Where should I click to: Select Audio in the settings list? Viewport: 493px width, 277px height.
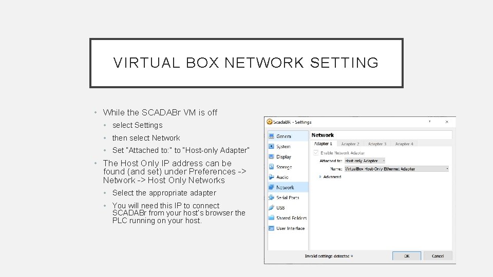[288, 177]
